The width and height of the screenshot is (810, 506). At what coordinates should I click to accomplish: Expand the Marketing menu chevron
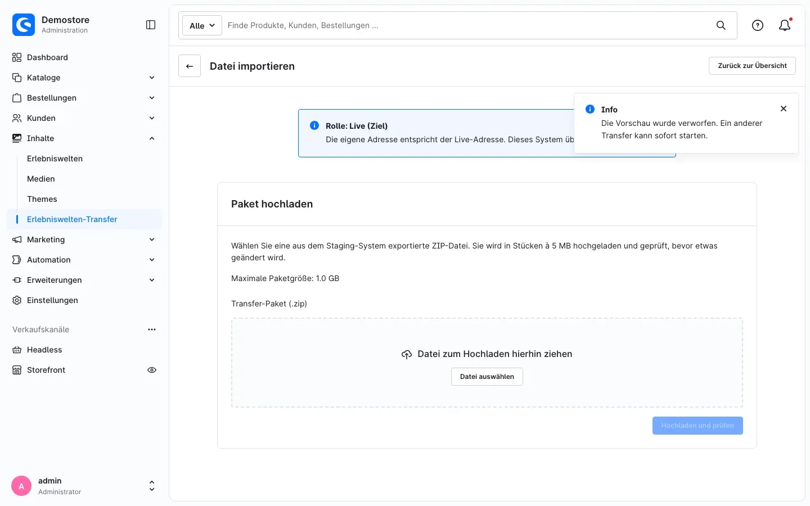152,240
